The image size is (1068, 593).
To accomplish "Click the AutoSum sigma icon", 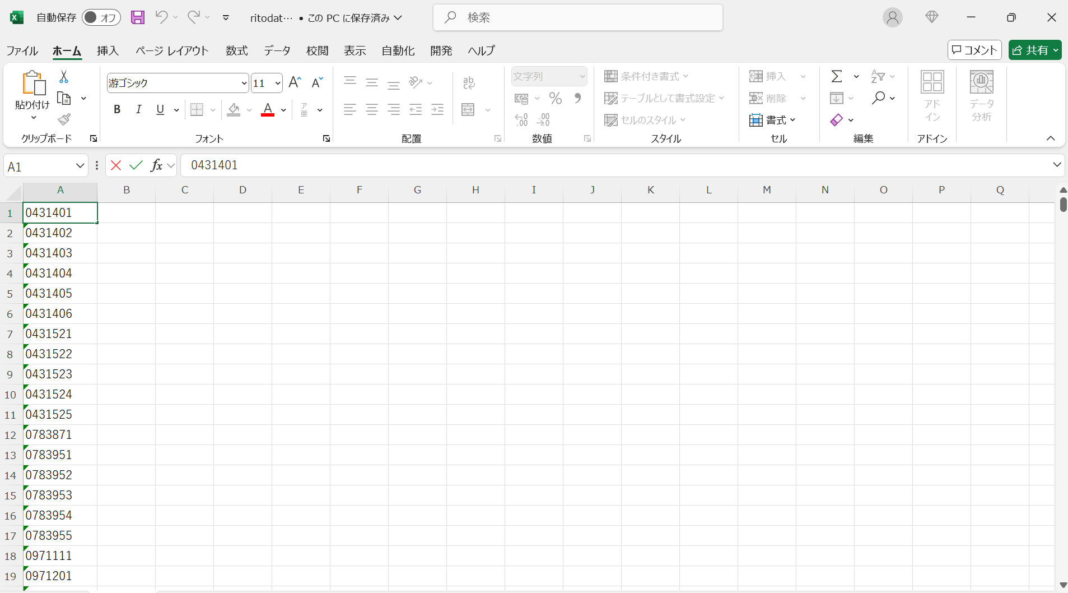I will point(837,76).
